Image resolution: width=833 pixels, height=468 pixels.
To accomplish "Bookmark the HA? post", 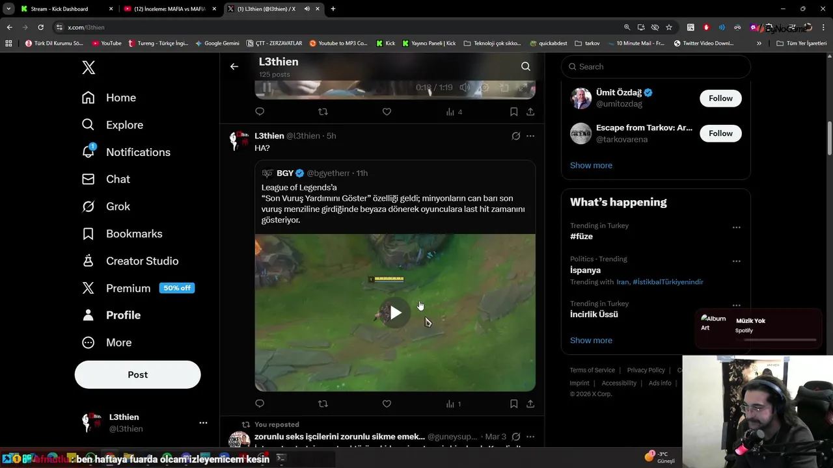I will point(513,404).
